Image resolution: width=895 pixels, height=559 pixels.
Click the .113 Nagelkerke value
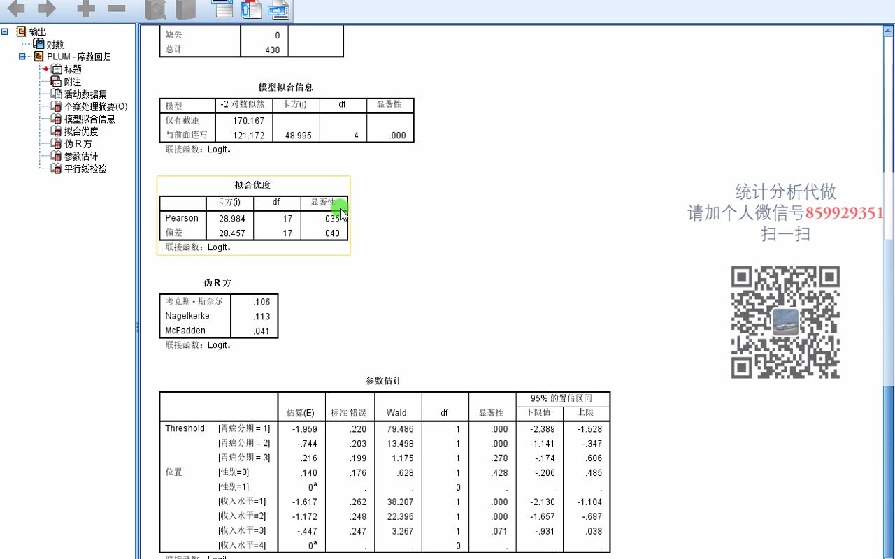[262, 317]
